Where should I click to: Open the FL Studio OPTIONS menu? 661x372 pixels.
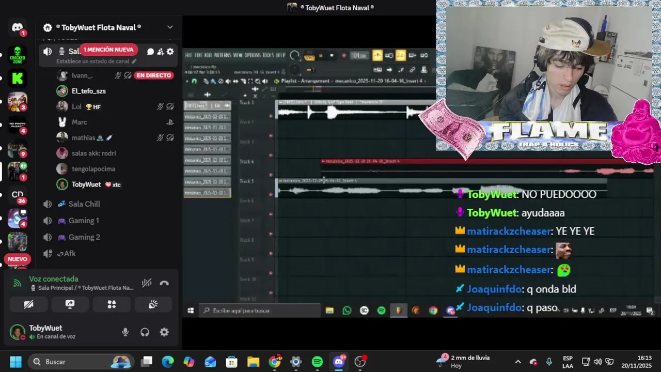pyautogui.click(x=253, y=55)
